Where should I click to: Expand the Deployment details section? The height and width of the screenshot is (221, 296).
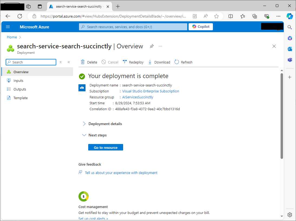tap(102, 124)
